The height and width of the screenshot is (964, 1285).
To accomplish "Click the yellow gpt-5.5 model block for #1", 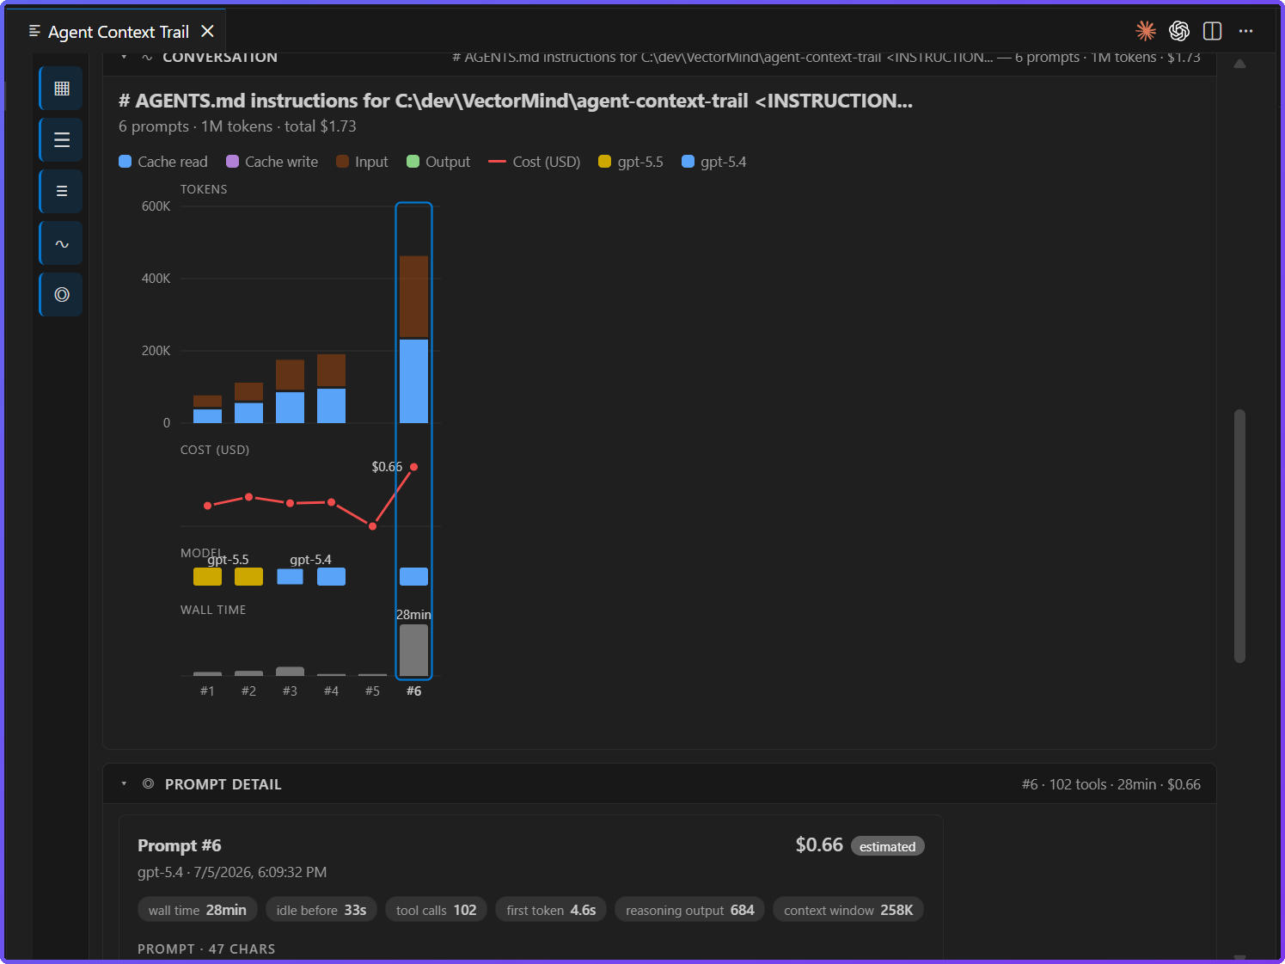I will [x=207, y=576].
